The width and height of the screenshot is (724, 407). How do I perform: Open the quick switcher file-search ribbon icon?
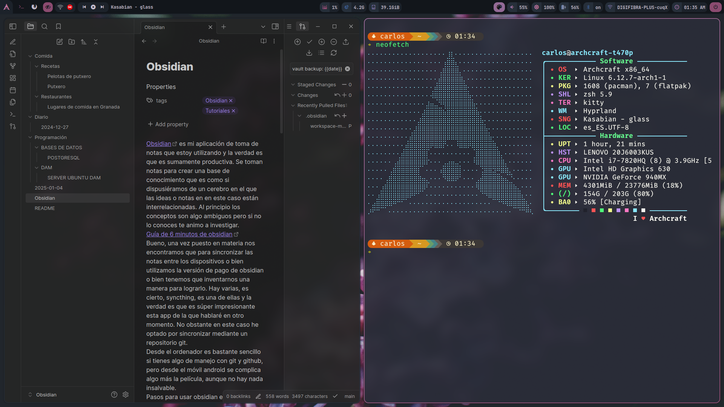13,54
